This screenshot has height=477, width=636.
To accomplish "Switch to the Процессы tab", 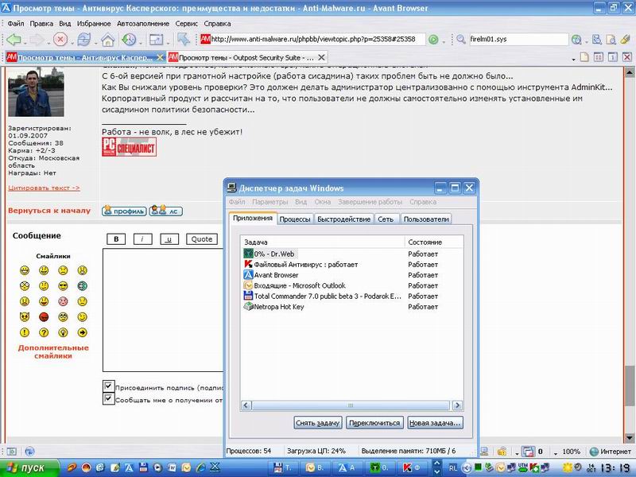I will (x=295, y=219).
